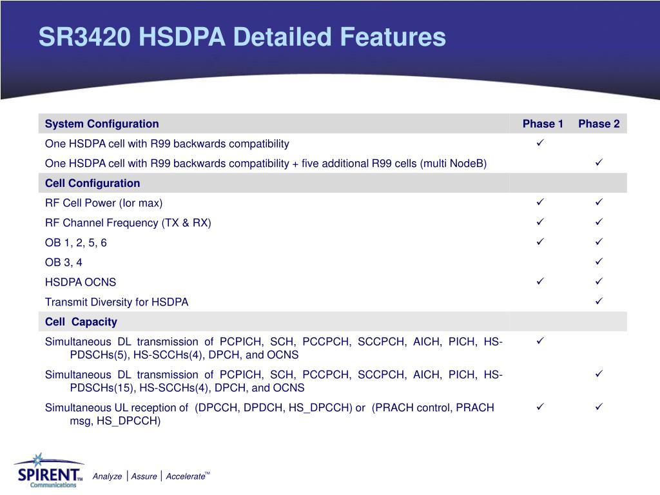Select the System Configuration section header
This screenshot has height=495, width=660.
pyautogui.click(x=102, y=124)
